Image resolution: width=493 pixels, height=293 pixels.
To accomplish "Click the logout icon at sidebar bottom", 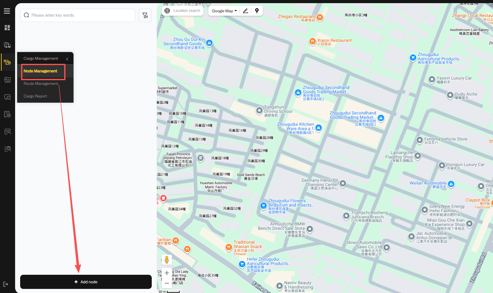I will pos(6,284).
